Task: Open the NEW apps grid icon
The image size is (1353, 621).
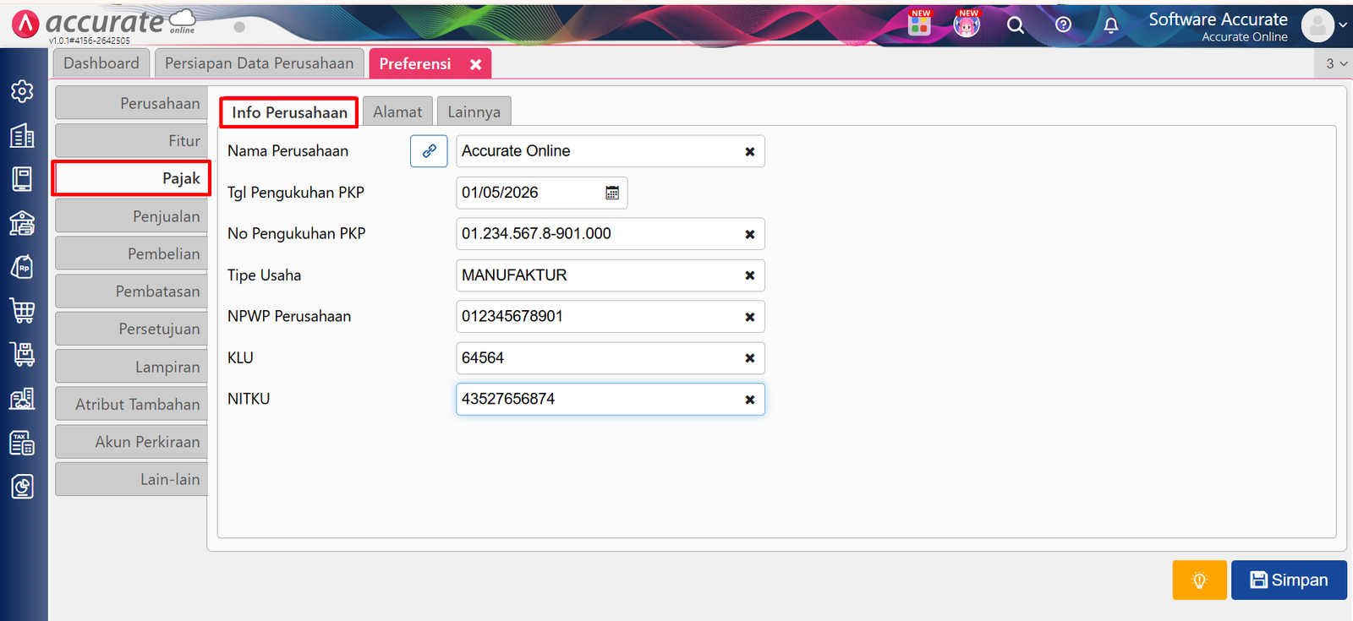Action: coord(919,25)
